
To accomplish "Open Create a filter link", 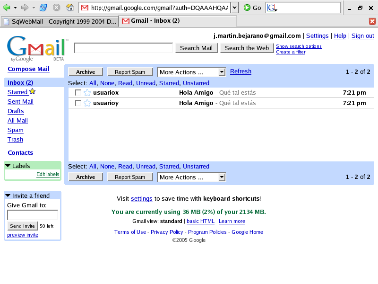I will pyautogui.click(x=291, y=52).
